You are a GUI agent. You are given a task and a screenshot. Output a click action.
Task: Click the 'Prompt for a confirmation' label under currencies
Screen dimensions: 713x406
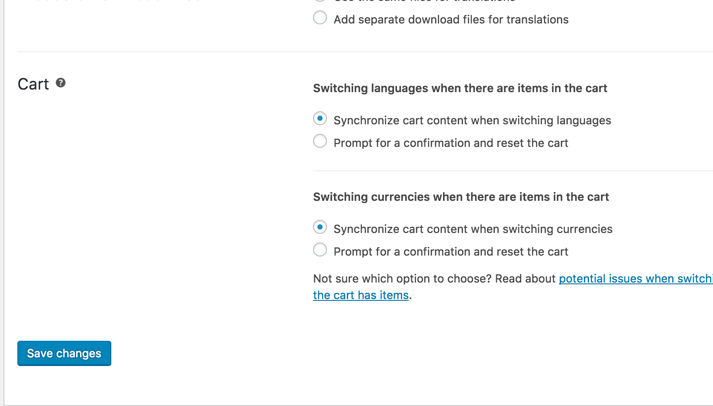[451, 252]
